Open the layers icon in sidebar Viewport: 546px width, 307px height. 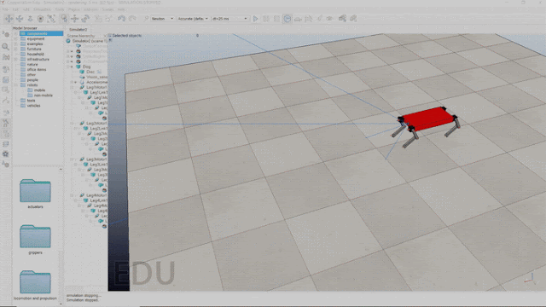6,144
